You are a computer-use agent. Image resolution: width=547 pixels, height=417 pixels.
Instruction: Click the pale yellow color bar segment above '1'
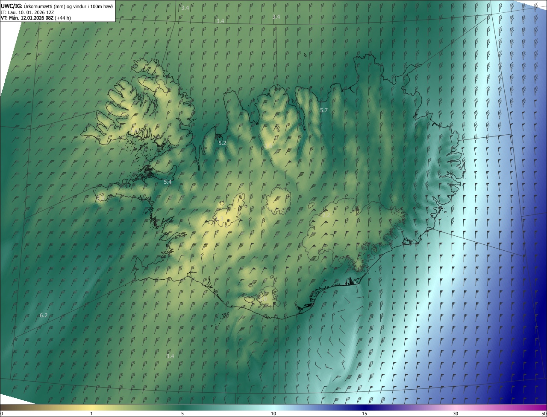pyautogui.click(x=91, y=408)
